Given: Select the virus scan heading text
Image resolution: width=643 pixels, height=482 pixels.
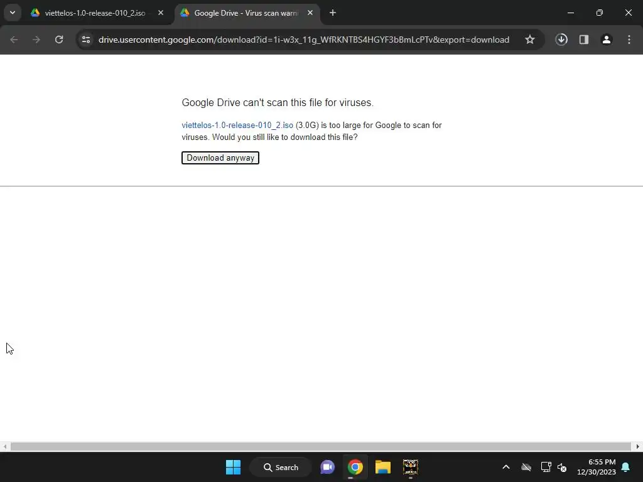Looking at the screenshot, I should coord(278,102).
